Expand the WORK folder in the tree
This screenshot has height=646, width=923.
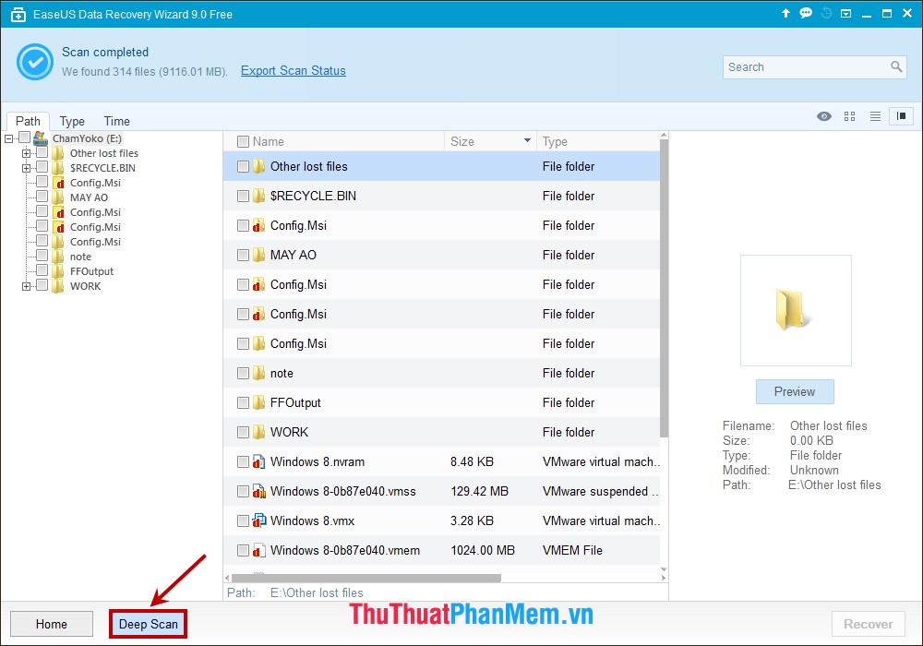[x=28, y=286]
